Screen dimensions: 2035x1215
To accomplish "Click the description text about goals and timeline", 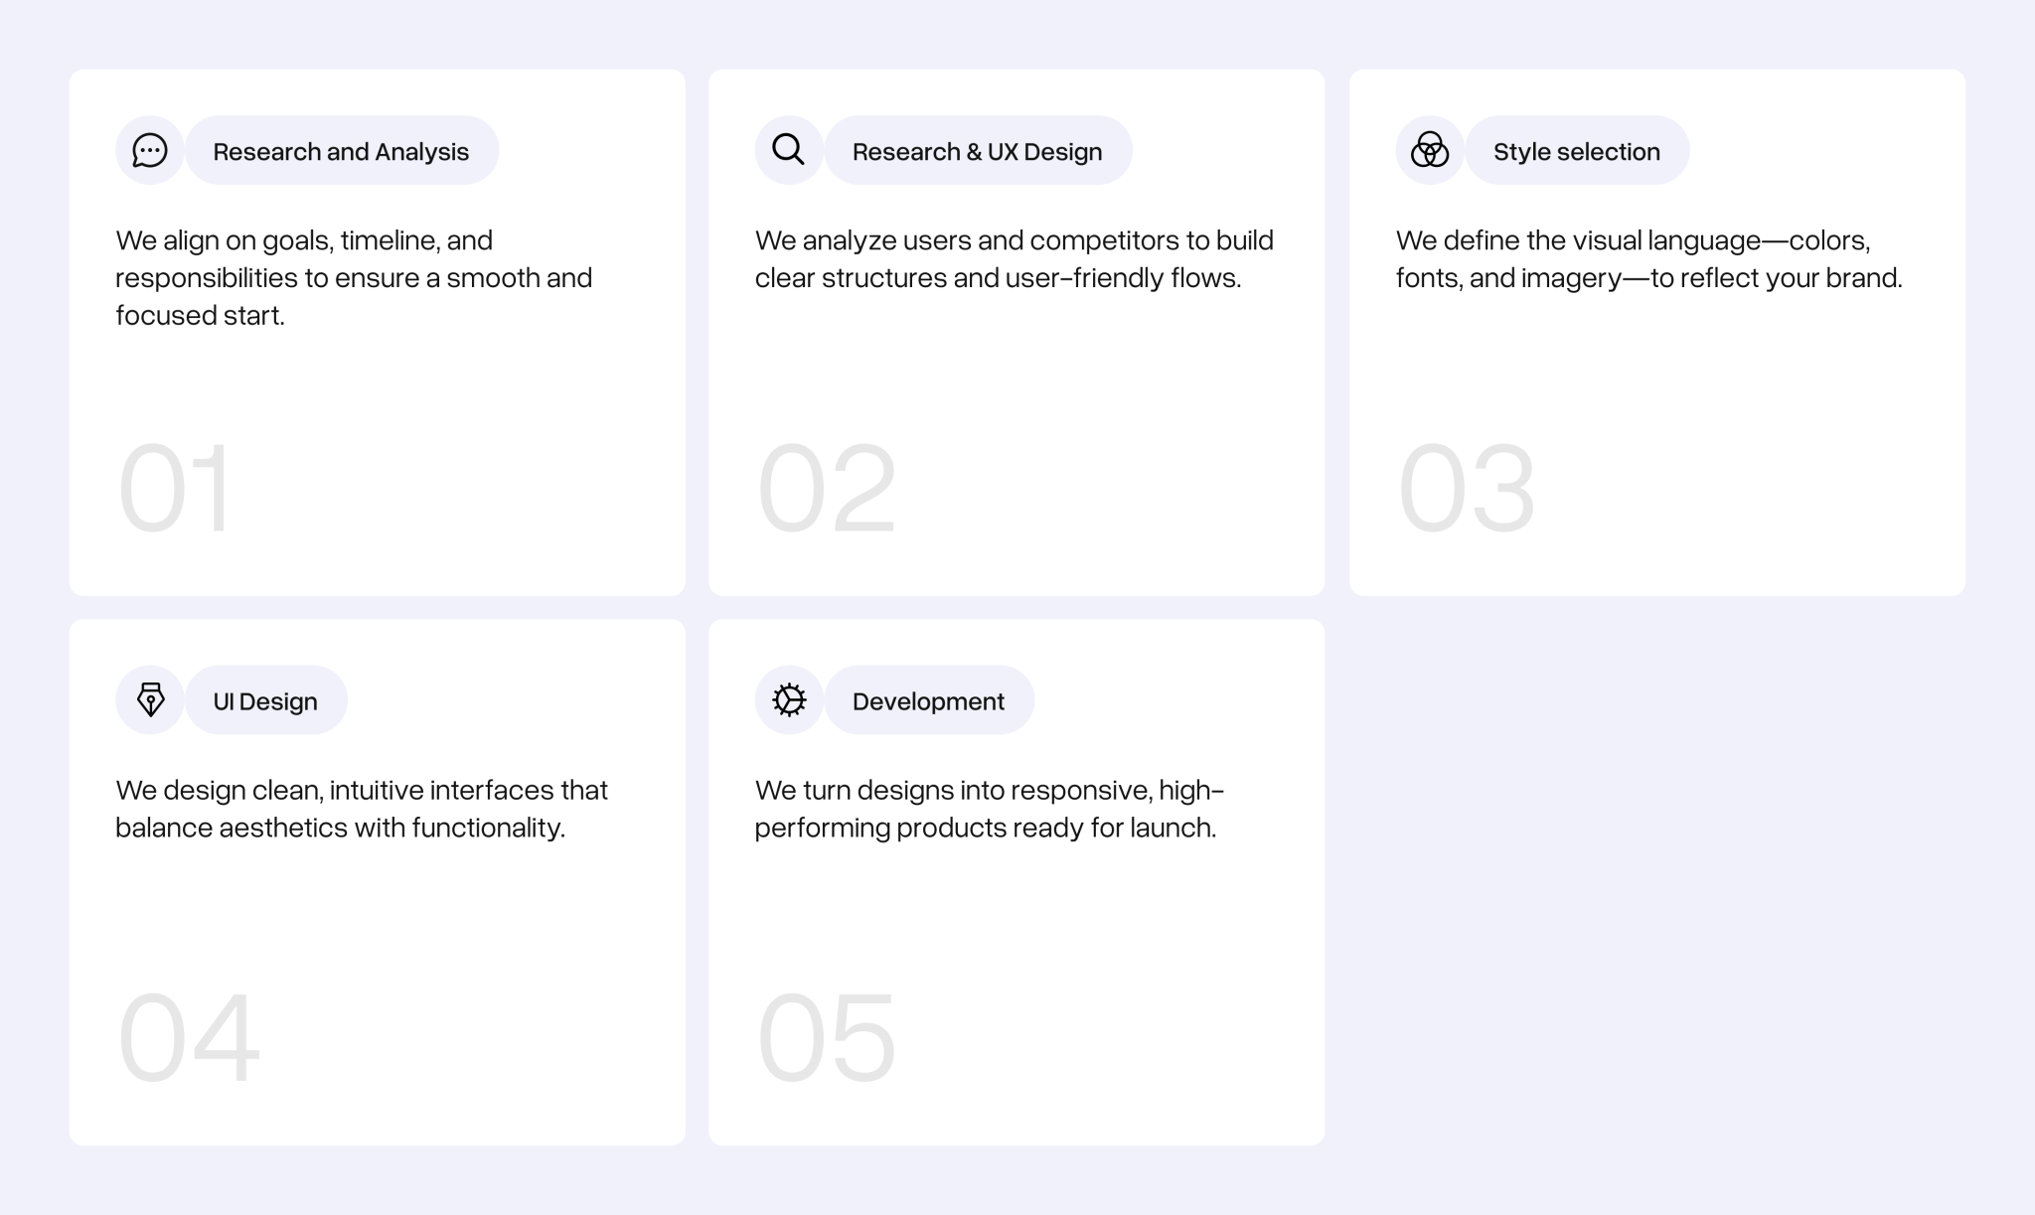I will [x=354, y=278].
